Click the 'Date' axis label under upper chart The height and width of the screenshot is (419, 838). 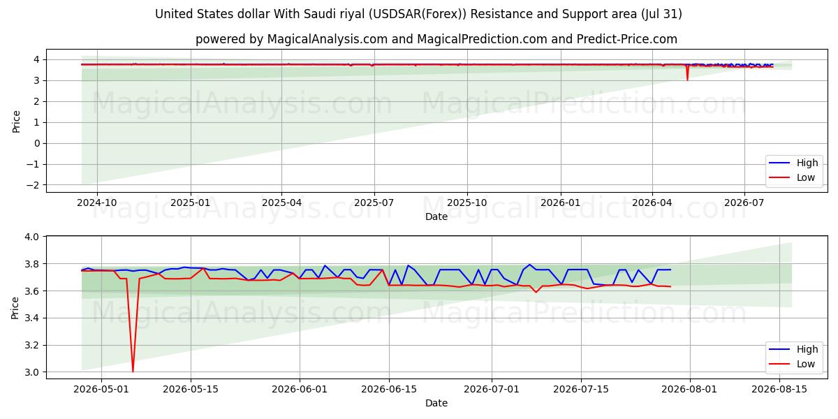click(x=436, y=216)
